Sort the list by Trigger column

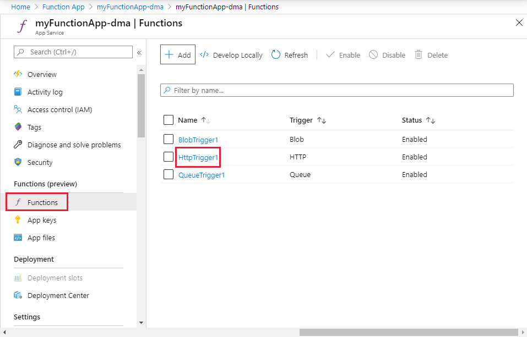coord(307,120)
